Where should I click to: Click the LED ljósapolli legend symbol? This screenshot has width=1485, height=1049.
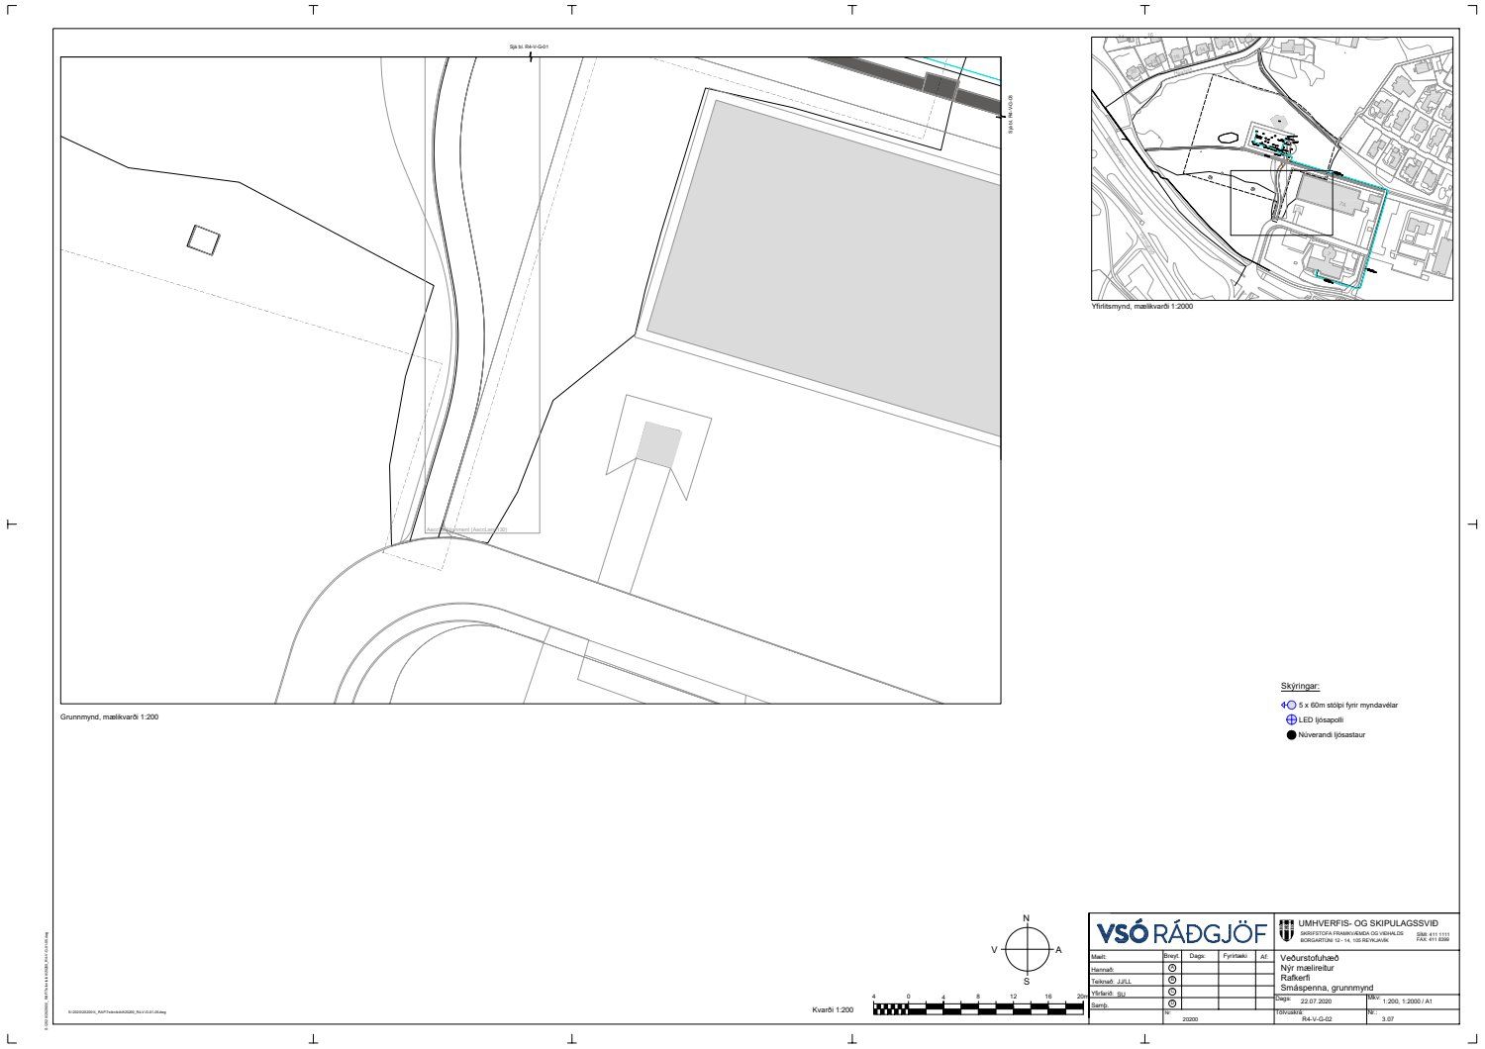(1291, 719)
